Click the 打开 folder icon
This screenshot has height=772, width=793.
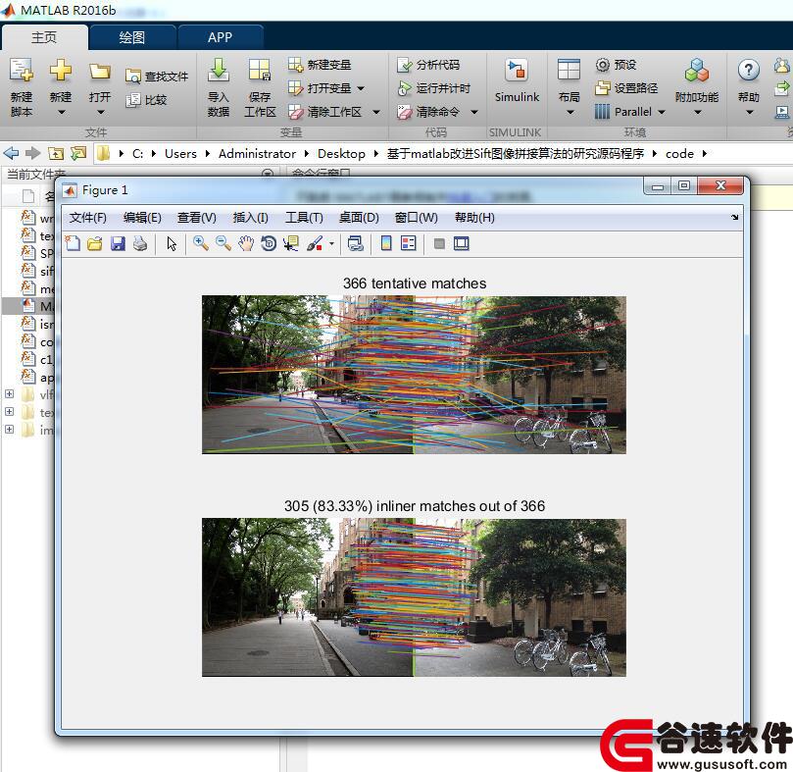coord(100,71)
